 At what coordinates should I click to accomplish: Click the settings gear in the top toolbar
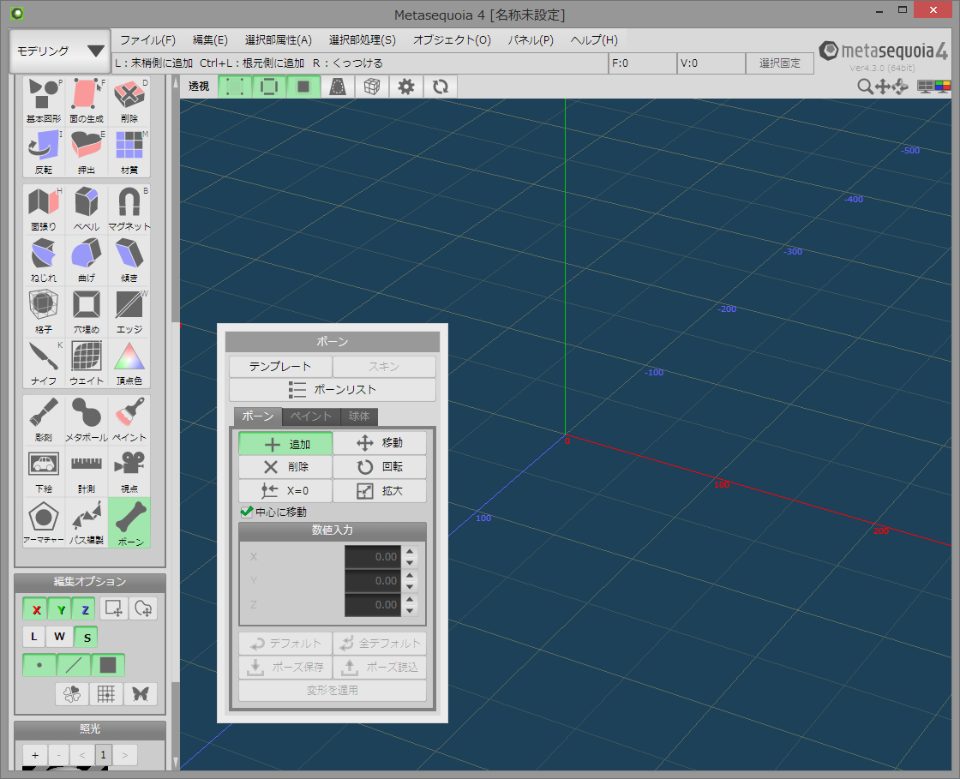click(405, 86)
